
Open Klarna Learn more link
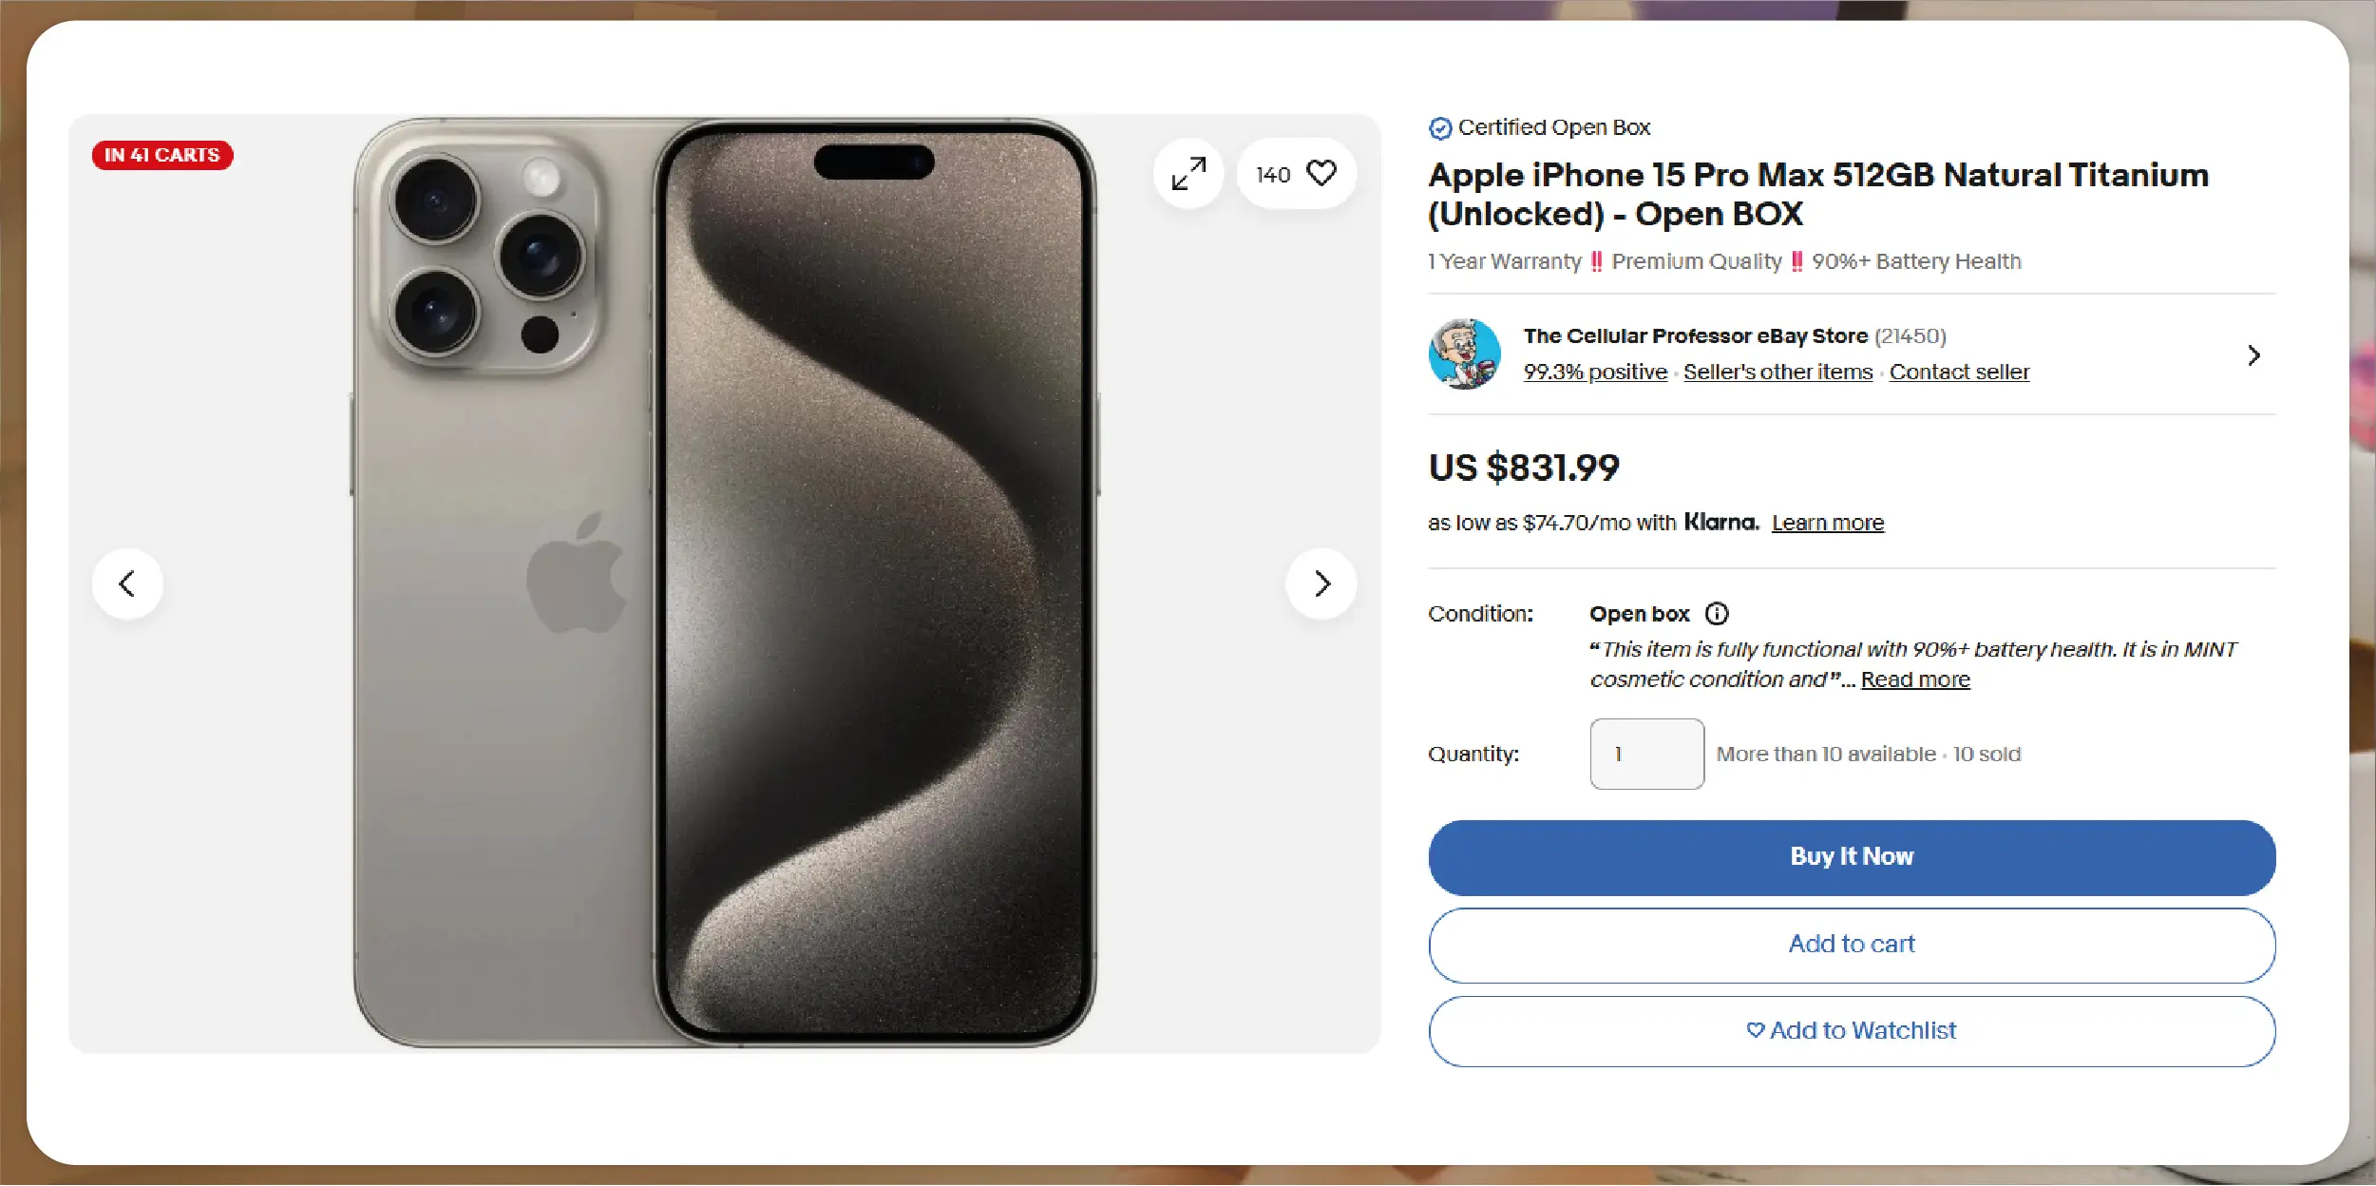point(1828,523)
